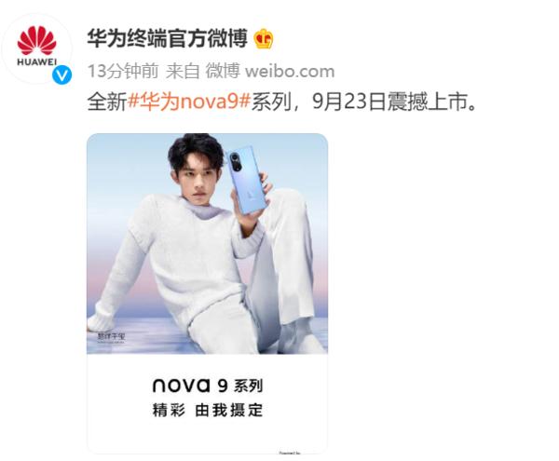Screen dimensions: 559x461
Task: Open the 微博 weibo.com source link
Action: (270, 72)
